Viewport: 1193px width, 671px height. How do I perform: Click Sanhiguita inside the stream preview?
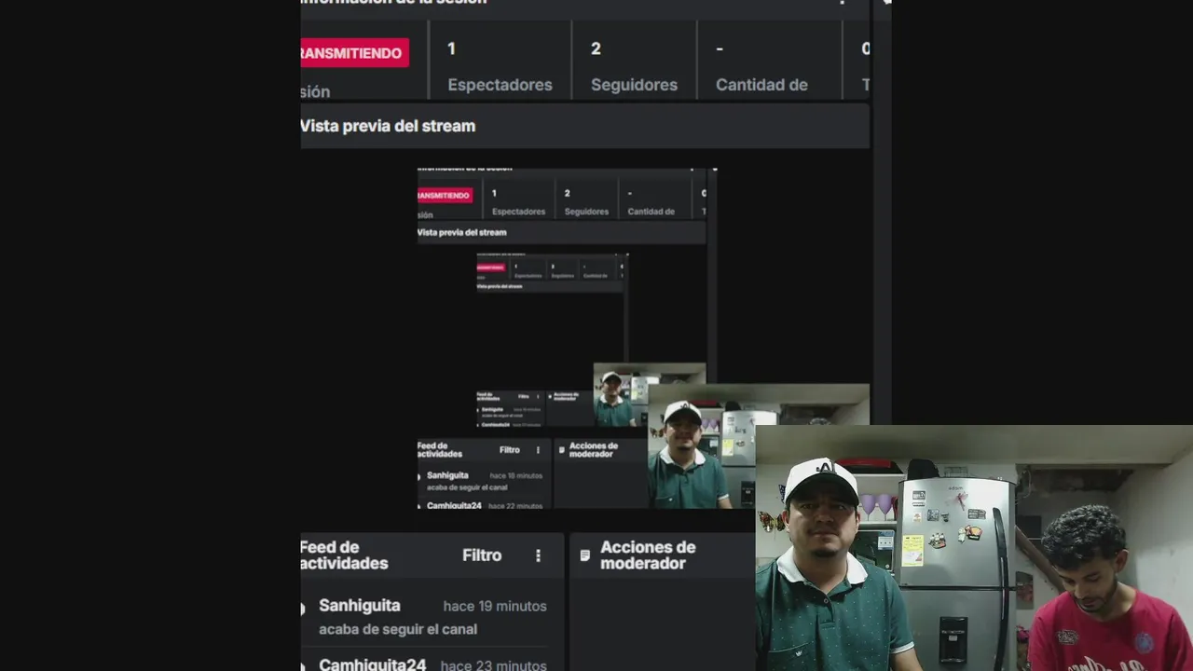click(x=447, y=475)
